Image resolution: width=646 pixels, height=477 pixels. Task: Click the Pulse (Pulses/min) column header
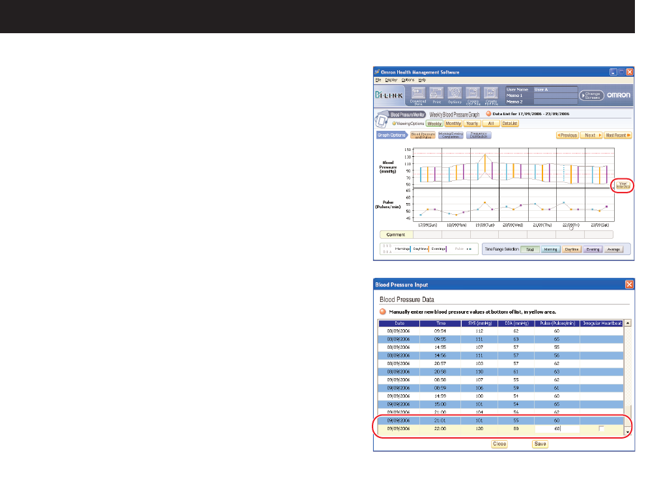[x=557, y=323]
